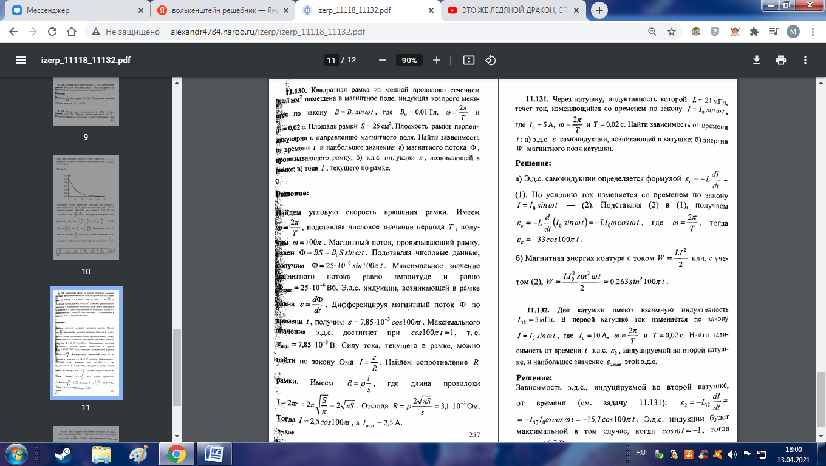Viewport: 826px width, 466px height.
Task: Open the PDF viewer more actions menu
Action: (x=805, y=60)
